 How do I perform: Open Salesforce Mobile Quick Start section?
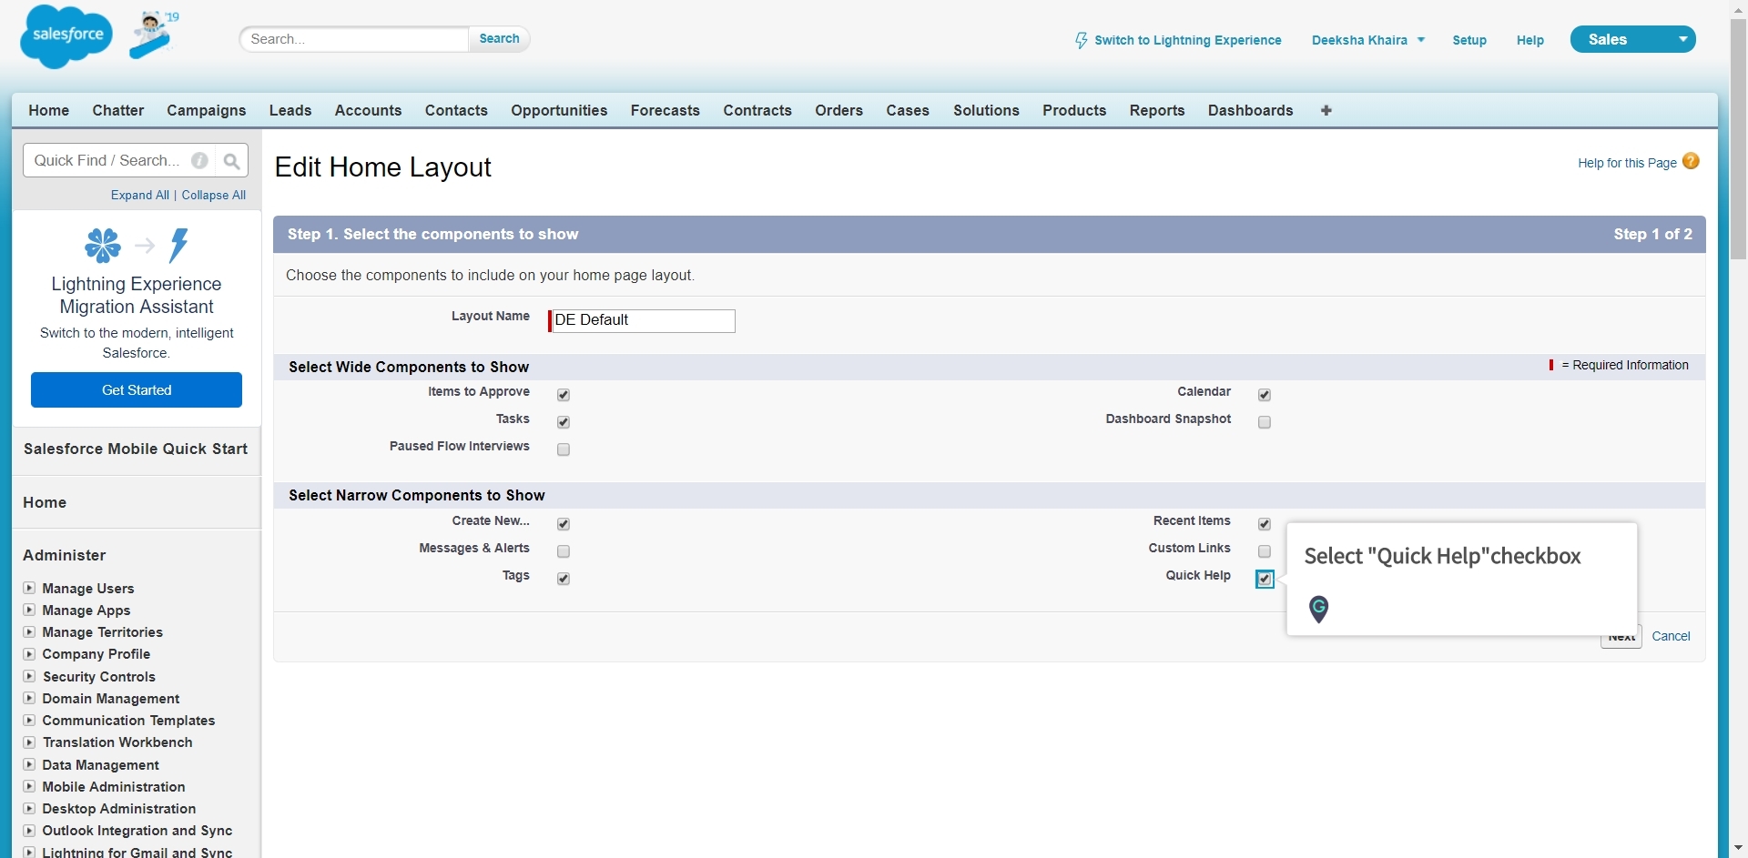136,449
